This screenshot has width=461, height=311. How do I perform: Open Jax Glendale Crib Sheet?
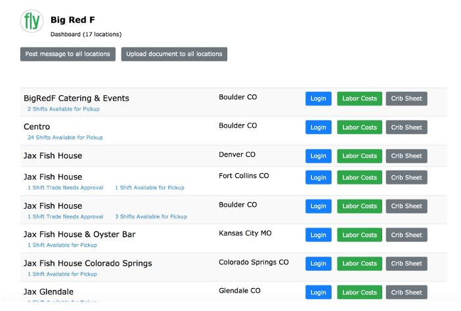tap(406, 293)
